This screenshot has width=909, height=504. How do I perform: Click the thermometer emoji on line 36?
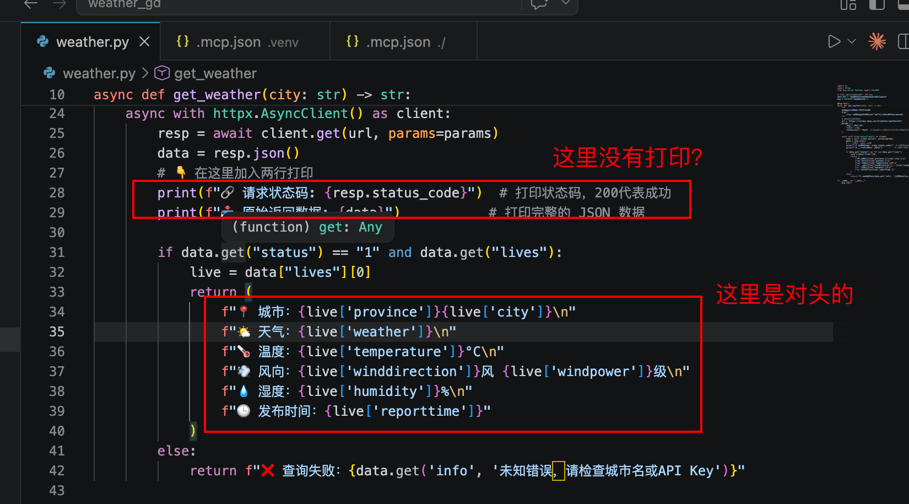(244, 351)
